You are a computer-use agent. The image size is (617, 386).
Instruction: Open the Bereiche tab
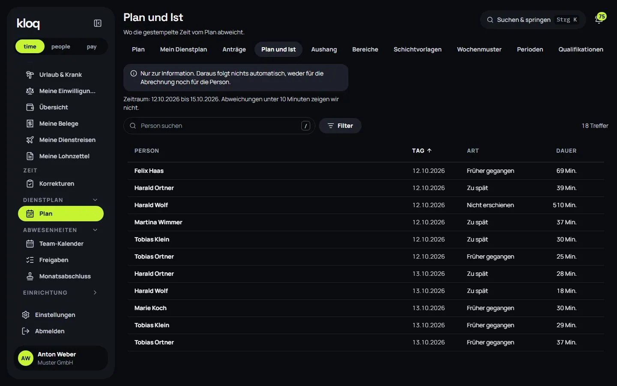(365, 49)
